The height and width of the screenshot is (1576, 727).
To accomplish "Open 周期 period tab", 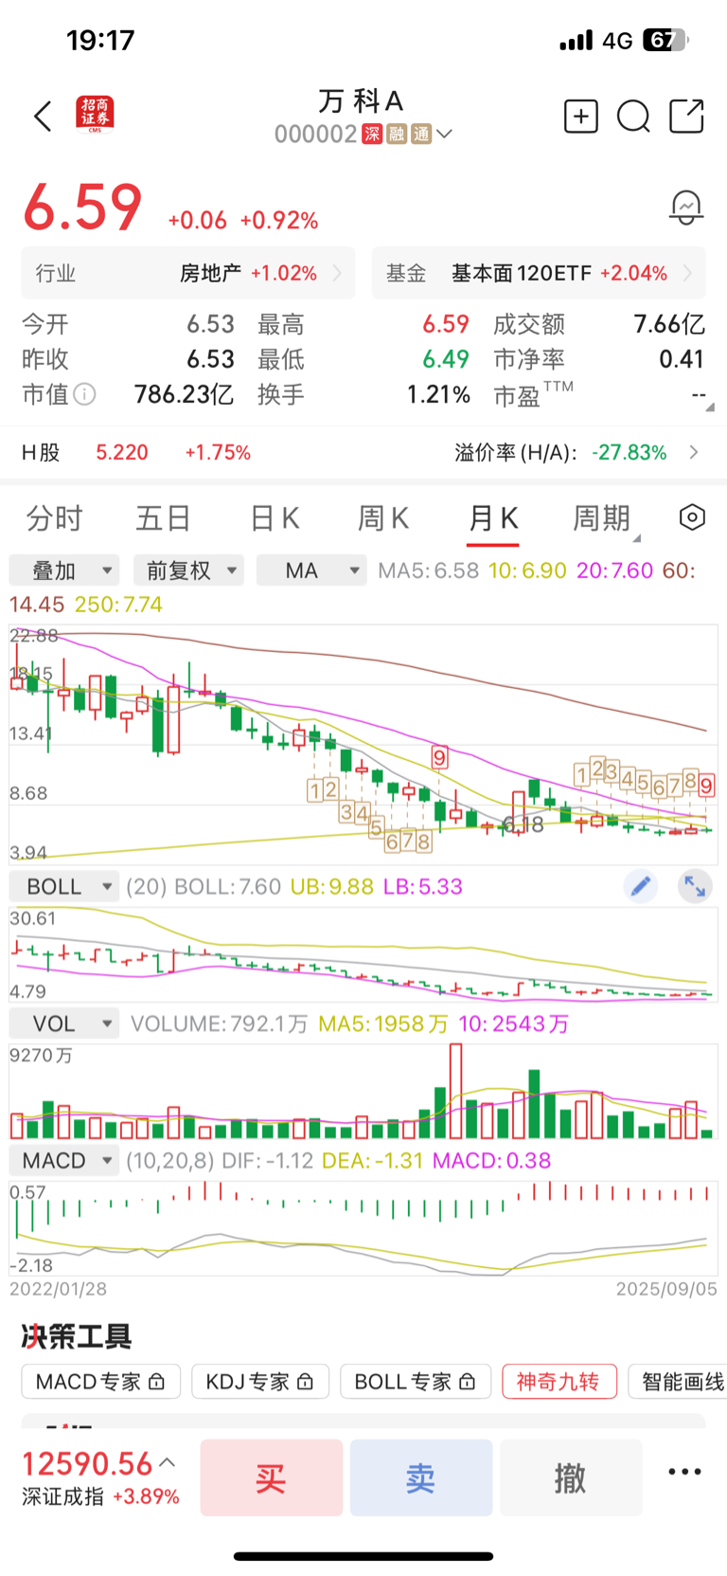I will point(601,518).
